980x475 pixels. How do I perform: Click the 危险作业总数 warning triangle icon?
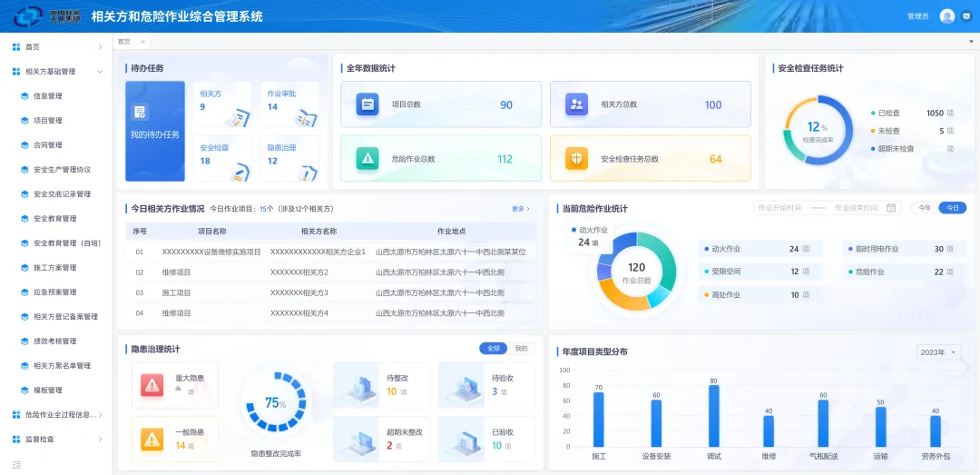[367, 159]
